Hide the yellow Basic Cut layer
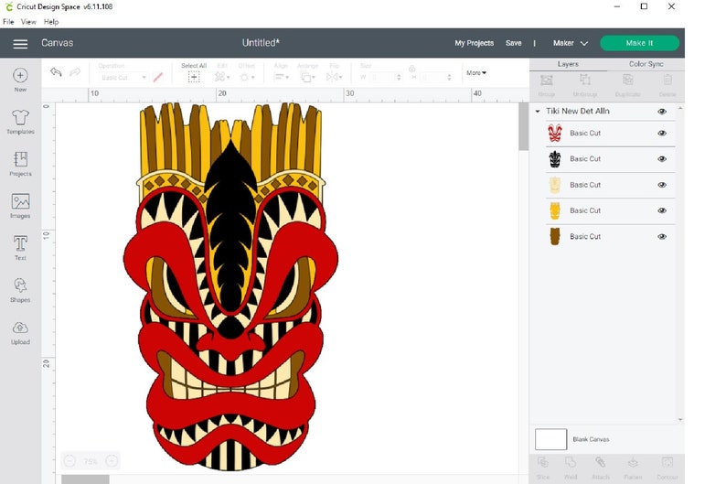 point(662,210)
